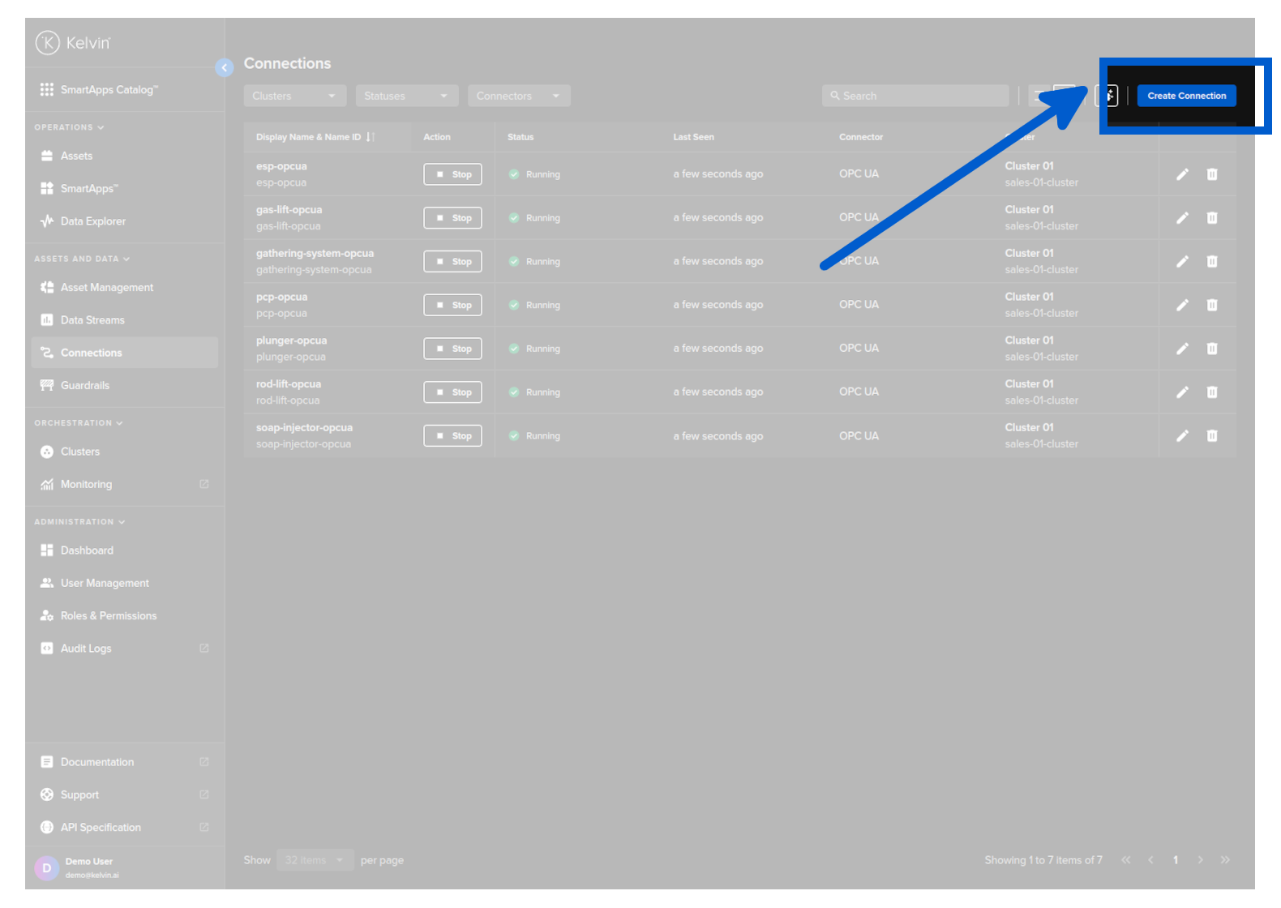The width and height of the screenshot is (1281, 908).
Task: Delete the pcp-opcua connection with trash icon
Action: pyautogui.click(x=1211, y=305)
